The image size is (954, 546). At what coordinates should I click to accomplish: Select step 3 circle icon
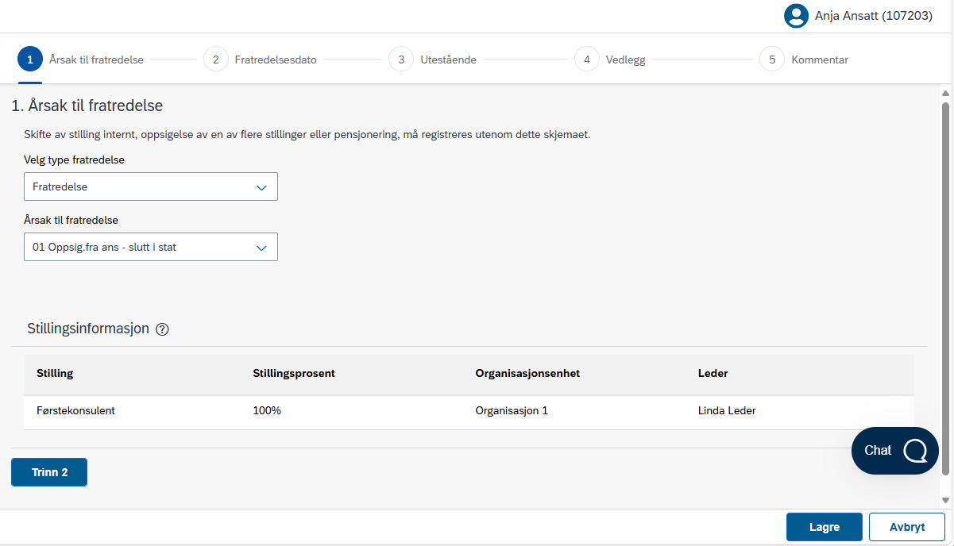click(x=401, y=60)
